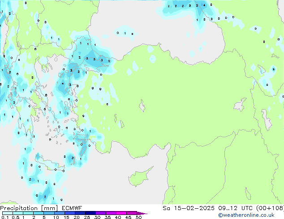
Task: Click the legend scale label "10"
Action: coord(56,217)
